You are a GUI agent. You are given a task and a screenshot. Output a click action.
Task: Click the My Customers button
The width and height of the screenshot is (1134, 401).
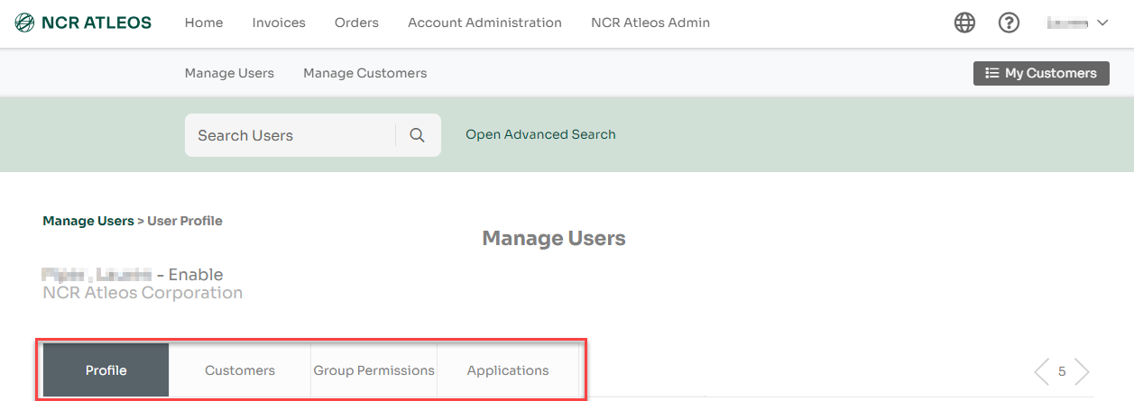point(1041,73)
